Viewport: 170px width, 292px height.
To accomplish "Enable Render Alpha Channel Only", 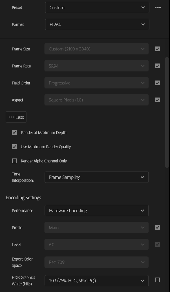I will (x=14, y=161).
